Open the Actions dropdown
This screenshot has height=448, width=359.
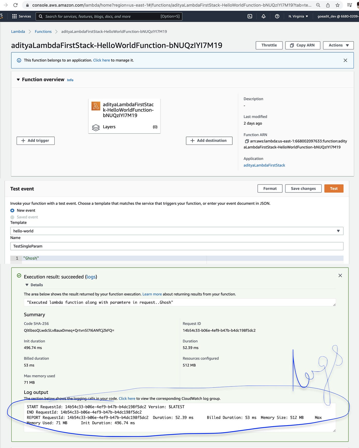(338, 45)
